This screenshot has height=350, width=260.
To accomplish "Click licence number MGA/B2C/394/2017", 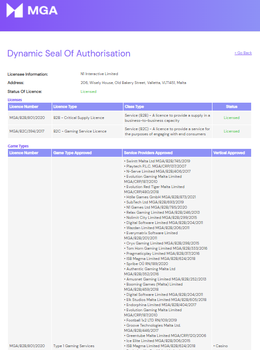I will click(x=27, y=131).
